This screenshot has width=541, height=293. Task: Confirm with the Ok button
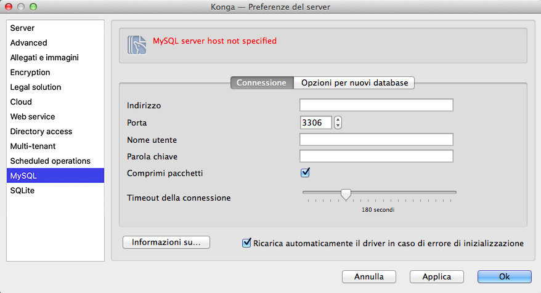pyautogui.click(x=504, y=276)
